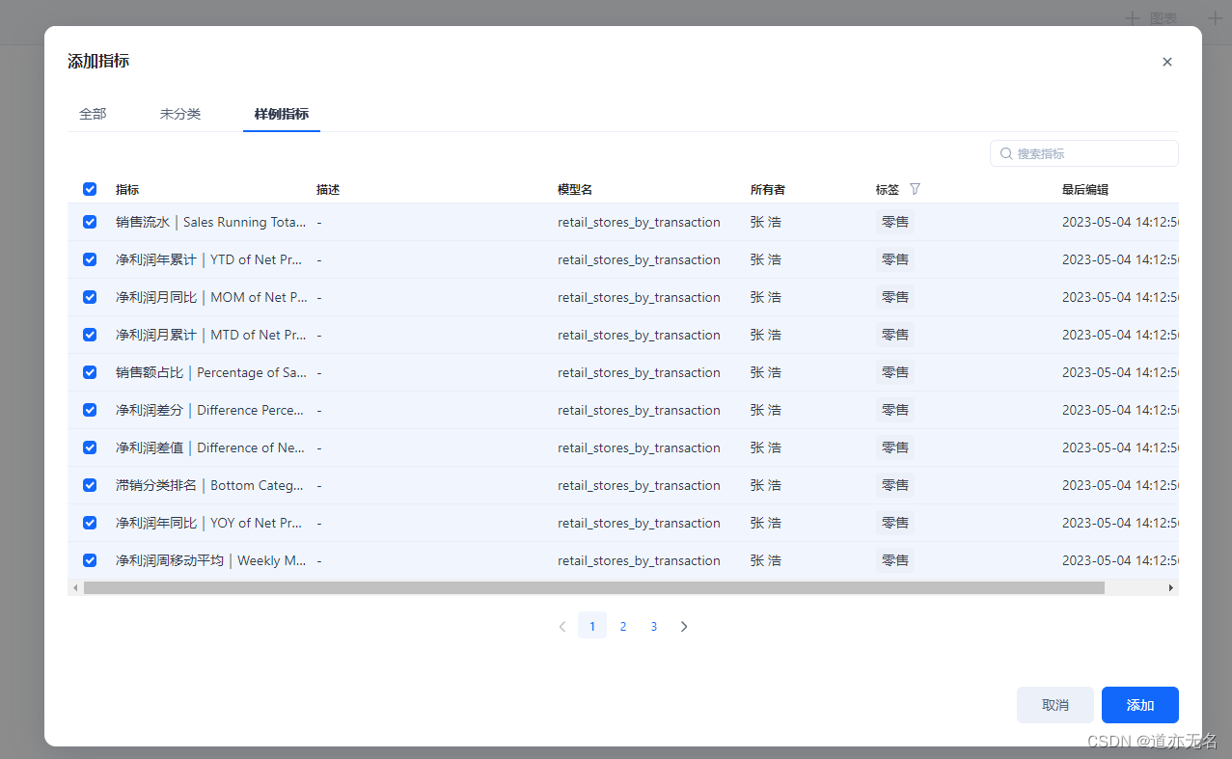The width and height of the screenshot is (1232, 759).
Task: Click the 净利润差分 | Difference Perce... name
Action: [211, 410]
